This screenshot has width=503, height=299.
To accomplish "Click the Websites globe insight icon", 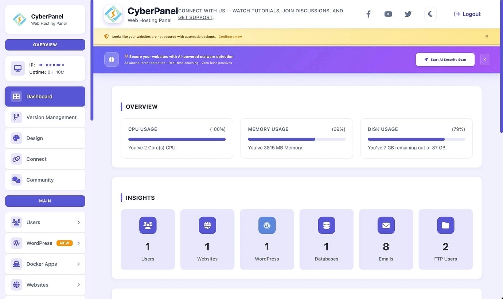I will pos(207,225).
